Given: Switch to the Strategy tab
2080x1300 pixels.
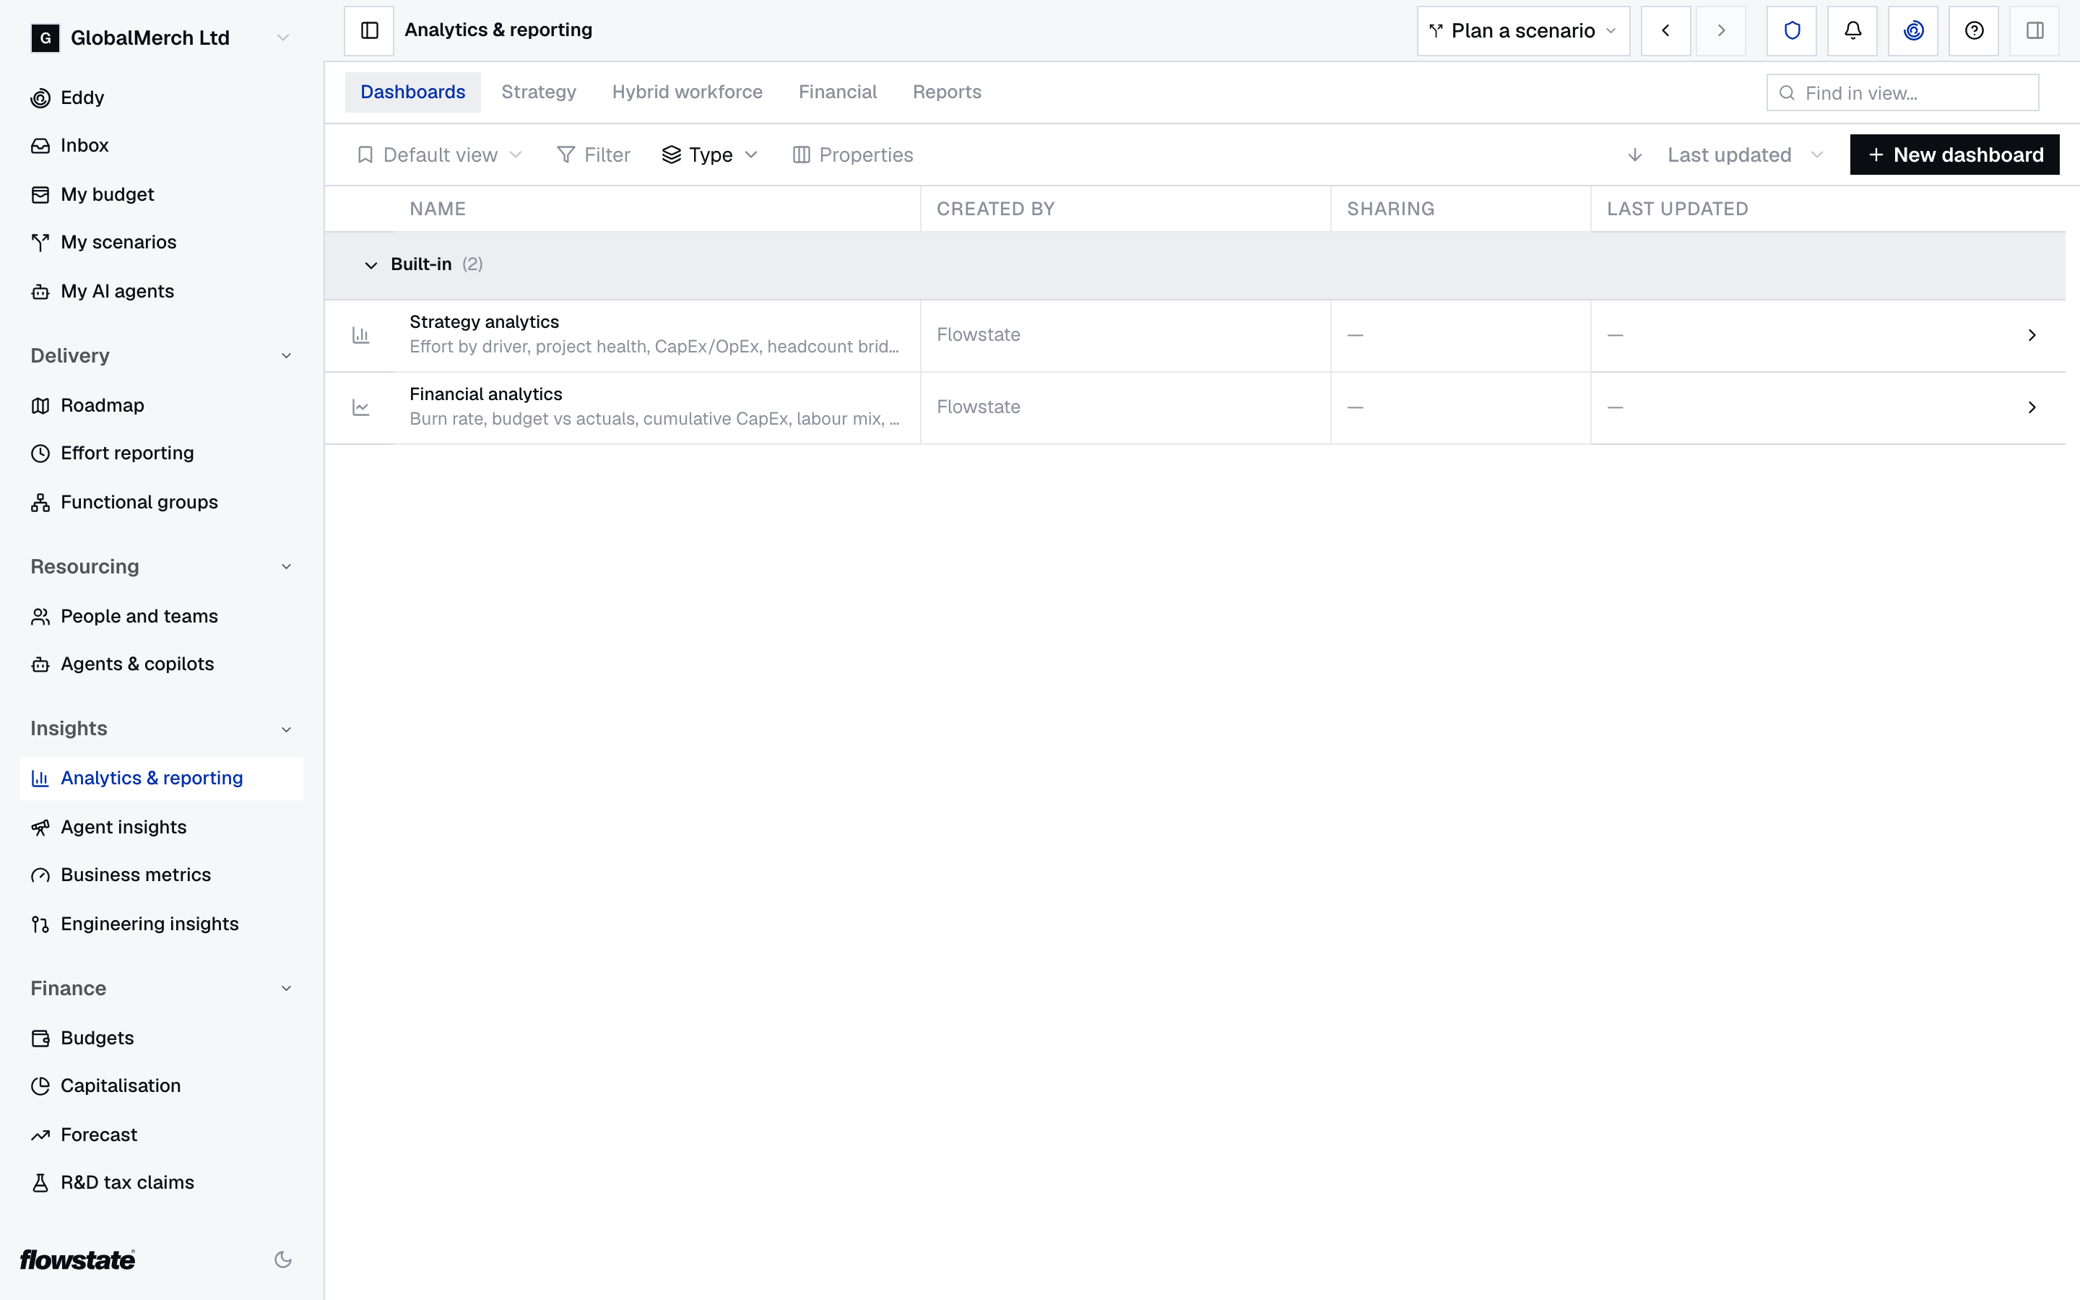Looking at the screenshot, I should click(x=539, y=92).
